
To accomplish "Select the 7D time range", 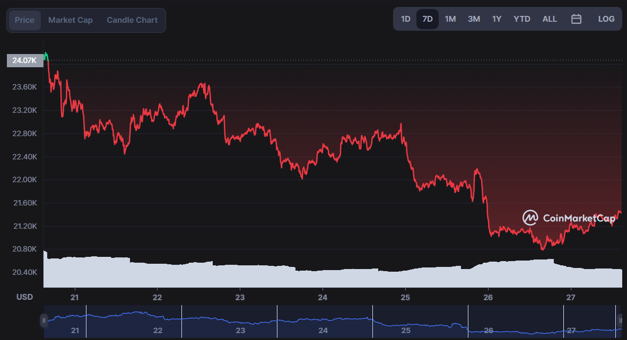I will (x=428, y=19).
